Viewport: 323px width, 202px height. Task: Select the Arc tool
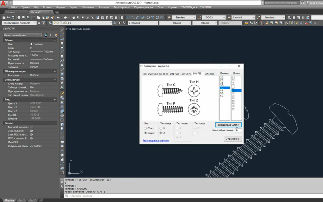pyautogui.click(x=62, y=52)
